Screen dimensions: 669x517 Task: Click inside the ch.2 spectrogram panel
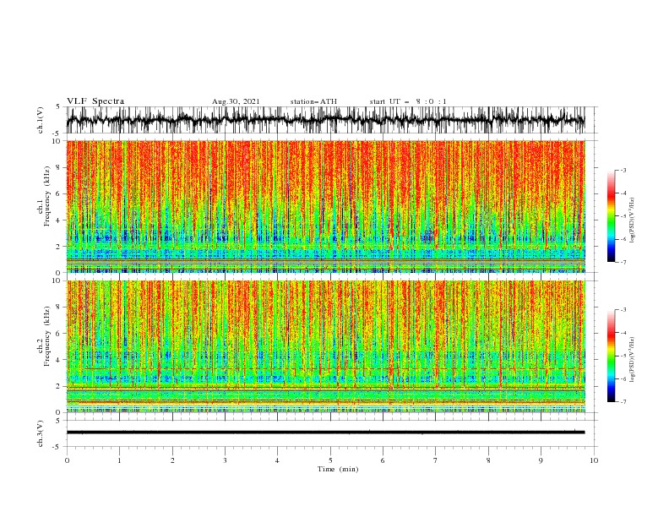pos(325,346)
